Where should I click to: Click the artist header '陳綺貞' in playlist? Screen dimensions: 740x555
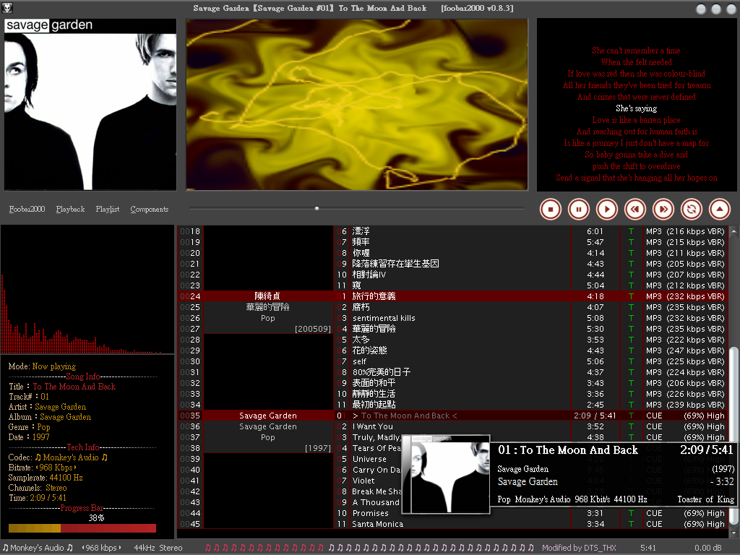(x=267, y=296)
